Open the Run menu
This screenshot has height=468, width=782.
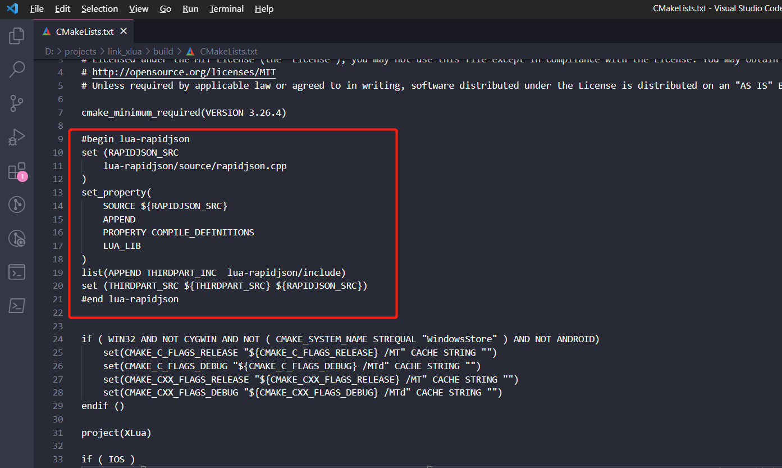pos(190,8)
